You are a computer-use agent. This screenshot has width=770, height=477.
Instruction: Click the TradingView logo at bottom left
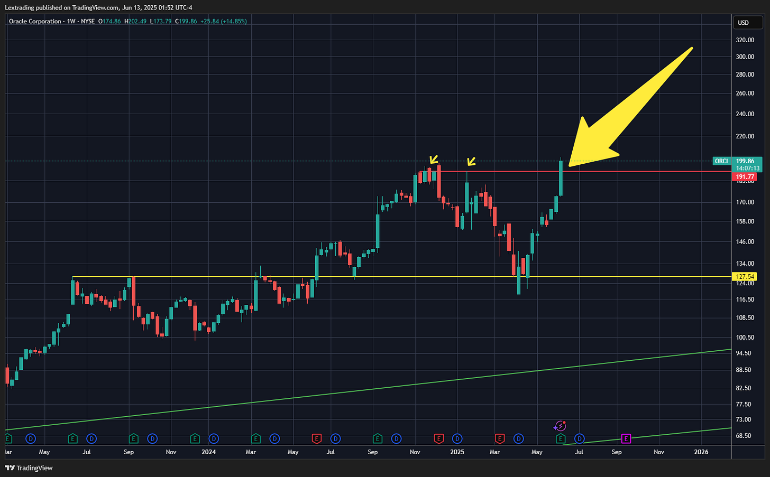29,468
